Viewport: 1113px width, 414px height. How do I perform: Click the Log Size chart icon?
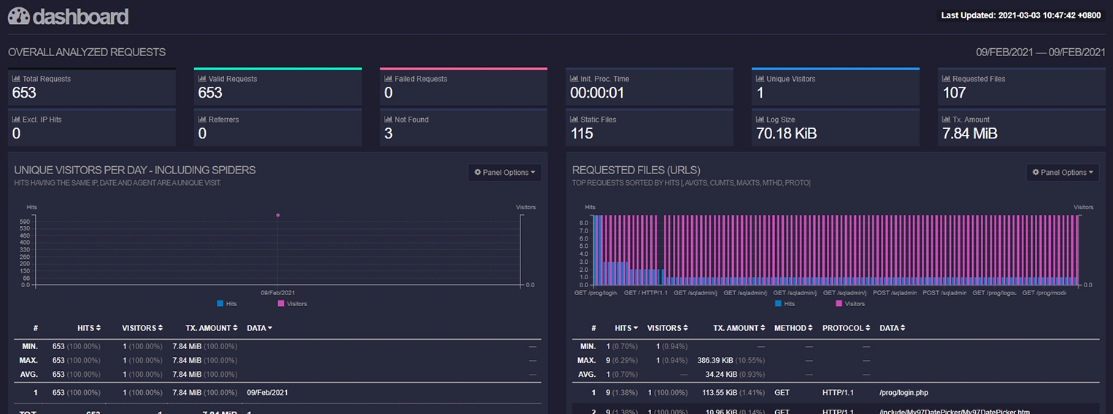[760, 120]
